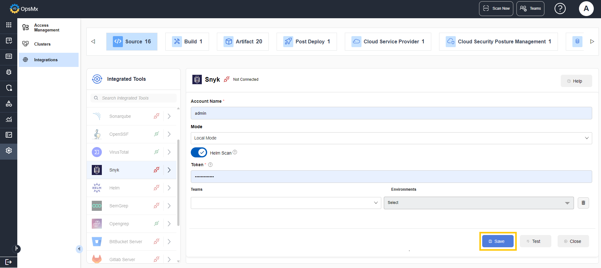Click the Token info question icon
601x268 pixels.
(210, 165)
